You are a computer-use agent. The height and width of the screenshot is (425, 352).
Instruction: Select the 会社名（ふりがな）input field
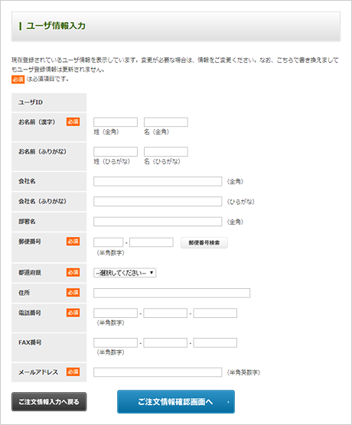click(158, 201)
